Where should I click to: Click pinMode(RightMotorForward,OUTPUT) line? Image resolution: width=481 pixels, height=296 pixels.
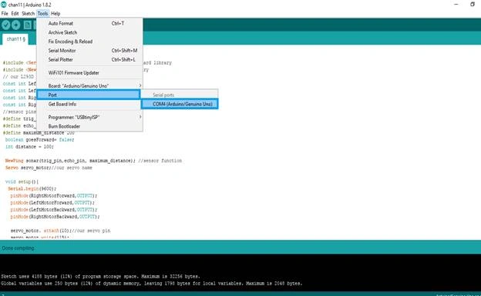pyautogui.click(x=54, y=195)
